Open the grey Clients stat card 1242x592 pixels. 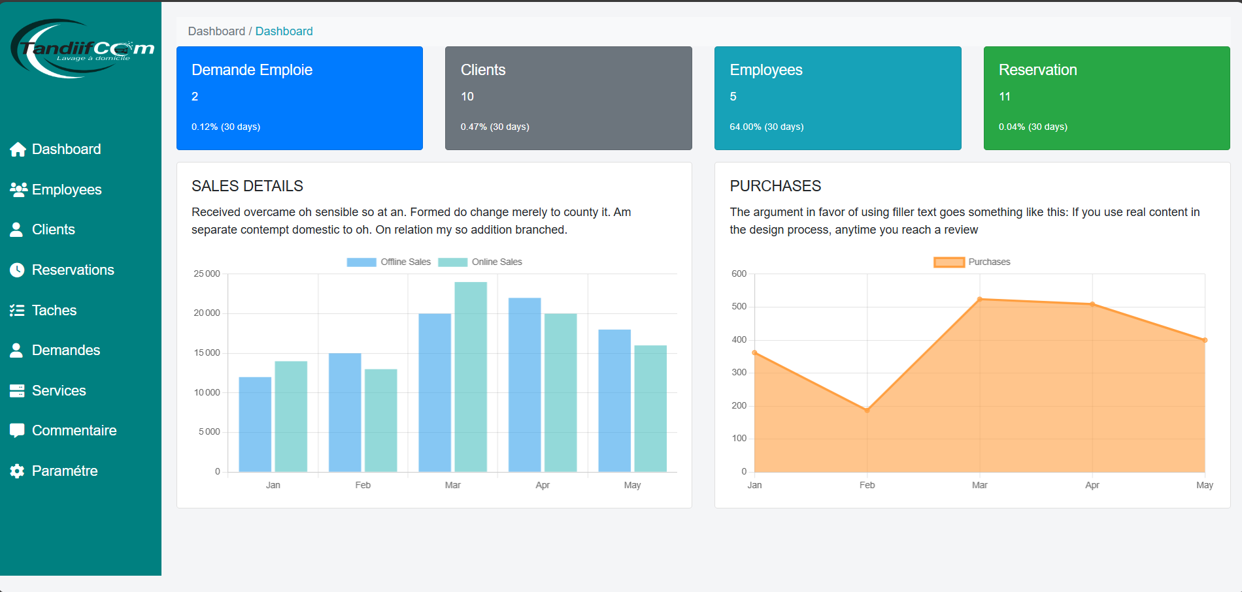tap(569, 98)
